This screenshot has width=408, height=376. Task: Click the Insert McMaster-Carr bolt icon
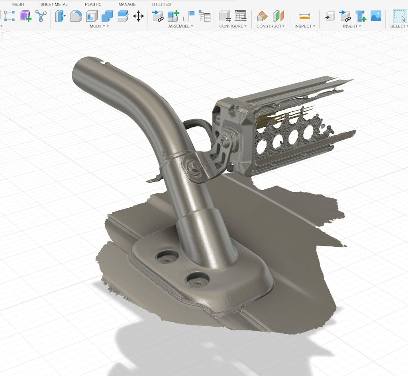(361, 16)
